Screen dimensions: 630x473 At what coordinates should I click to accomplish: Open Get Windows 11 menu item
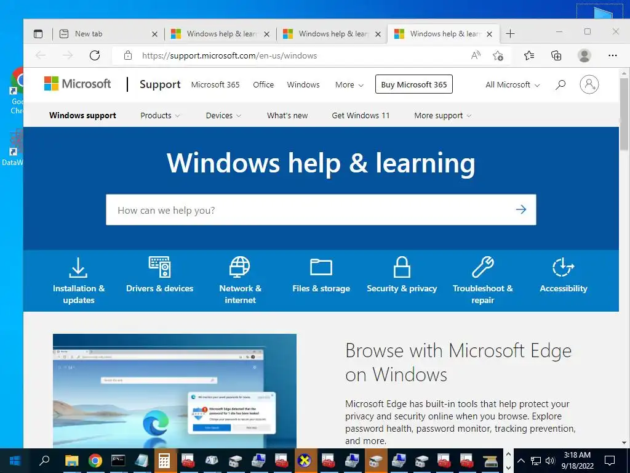pos(361,115)
